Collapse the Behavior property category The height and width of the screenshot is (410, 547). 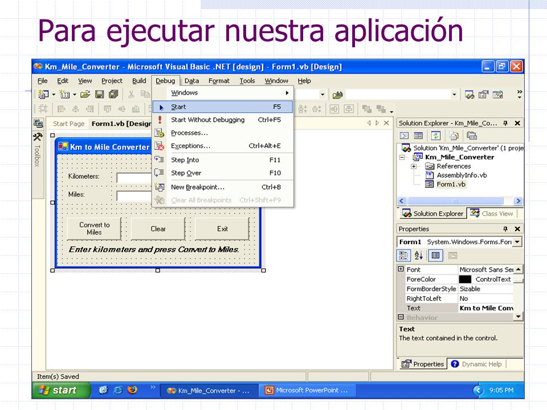(401, 317)
